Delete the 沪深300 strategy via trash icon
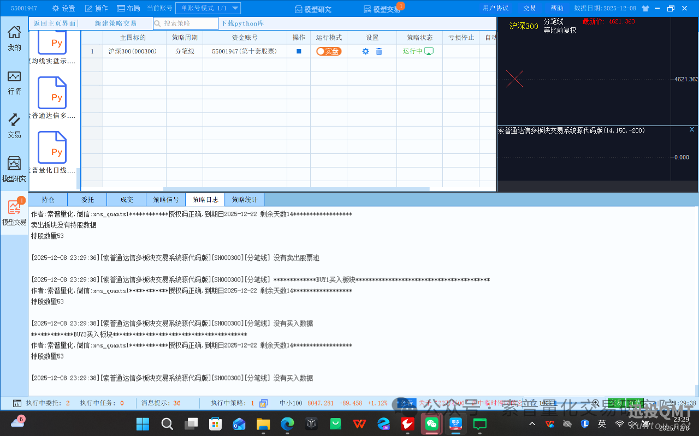The width and height of the screenshot is (699, 436). [378, 51]
